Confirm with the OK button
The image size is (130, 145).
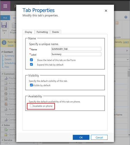point(81,137)
